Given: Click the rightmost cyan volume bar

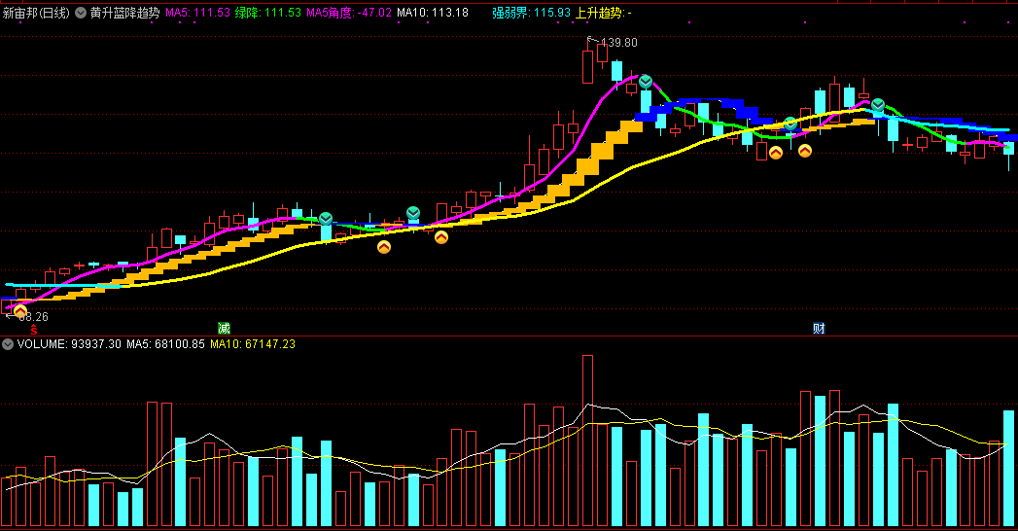Looking at the screenshot, I should (1008, 468).
